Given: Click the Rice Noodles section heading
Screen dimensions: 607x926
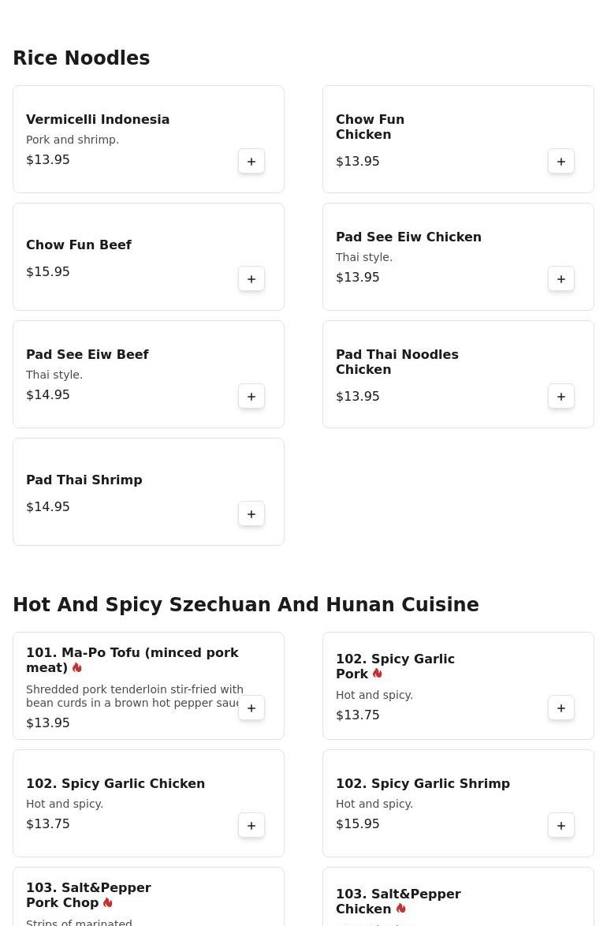Looking at the screenshot, I should pyautogui.click(x=81, y=58).
